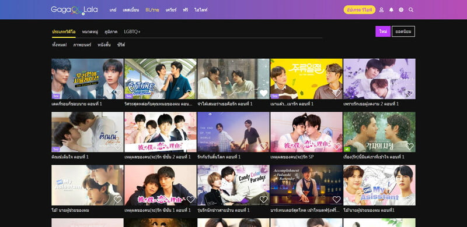This screenshot has width=467, height=227.
Task: Toggle favorite heart on the green Korean drama thumbnail
Action: coord(410,146)
